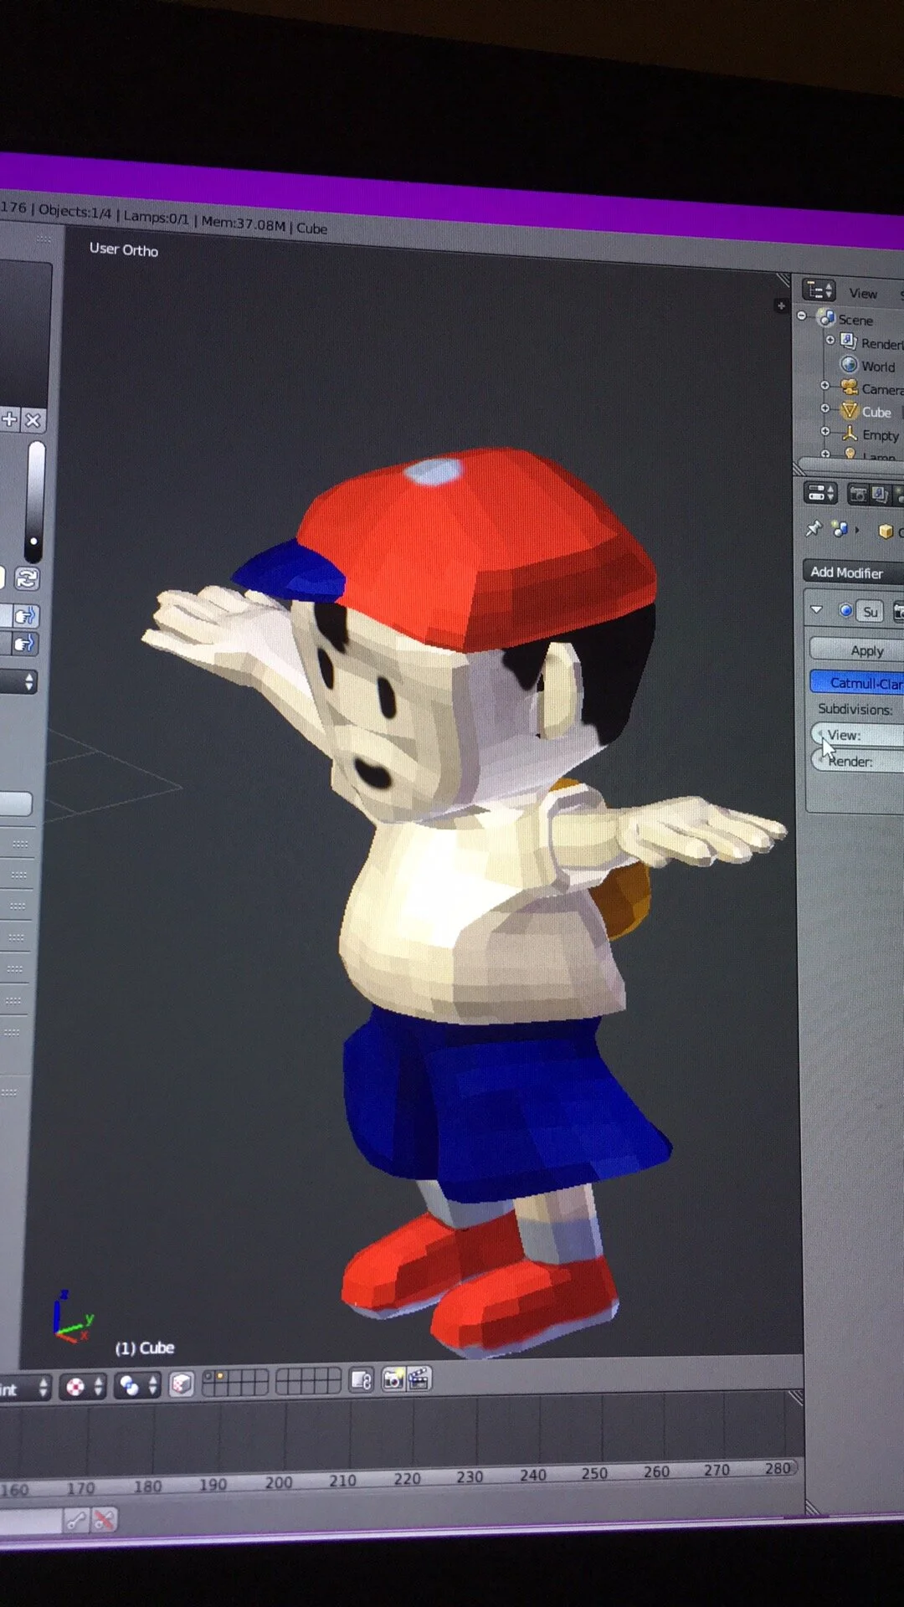Viewport: 904px width, 1607px height.
Task: Click the viewport top-right split corner widget
Action: click(x=783, y=280)
